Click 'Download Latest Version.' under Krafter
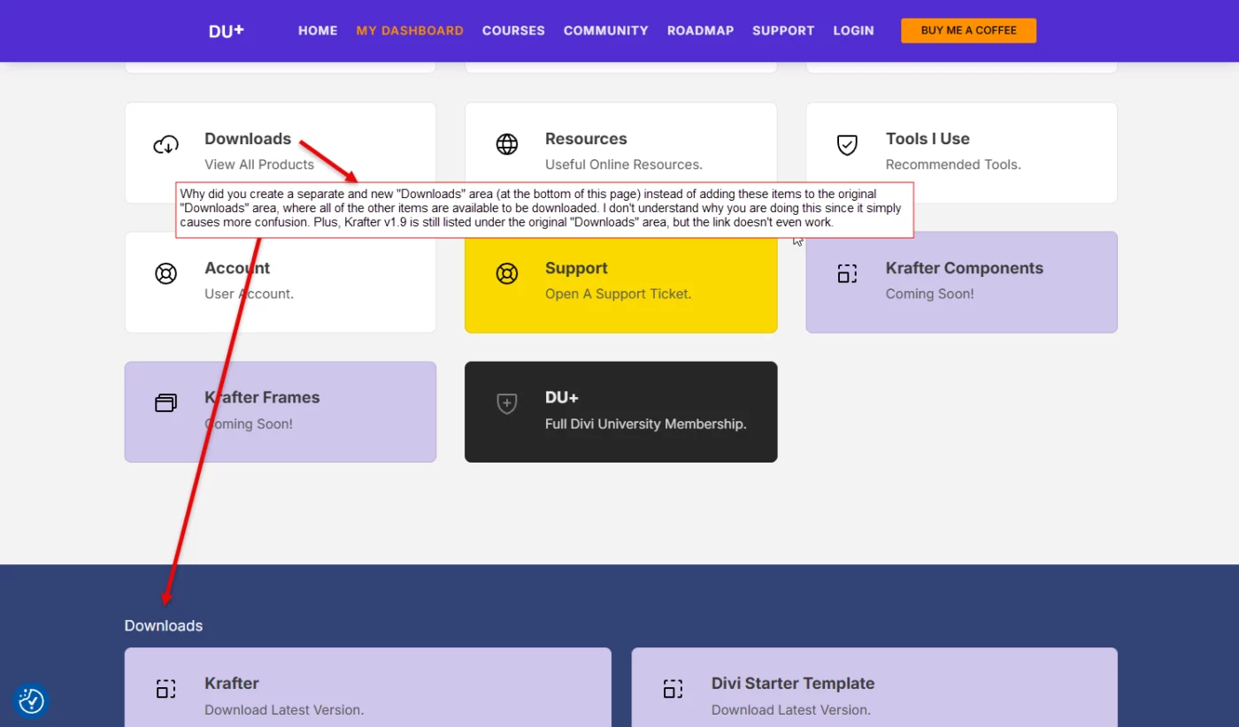This screenshot has width=1239, height=727. point(284,709)
